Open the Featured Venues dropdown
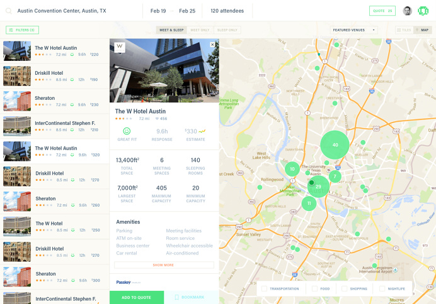 tap(353, 30)
